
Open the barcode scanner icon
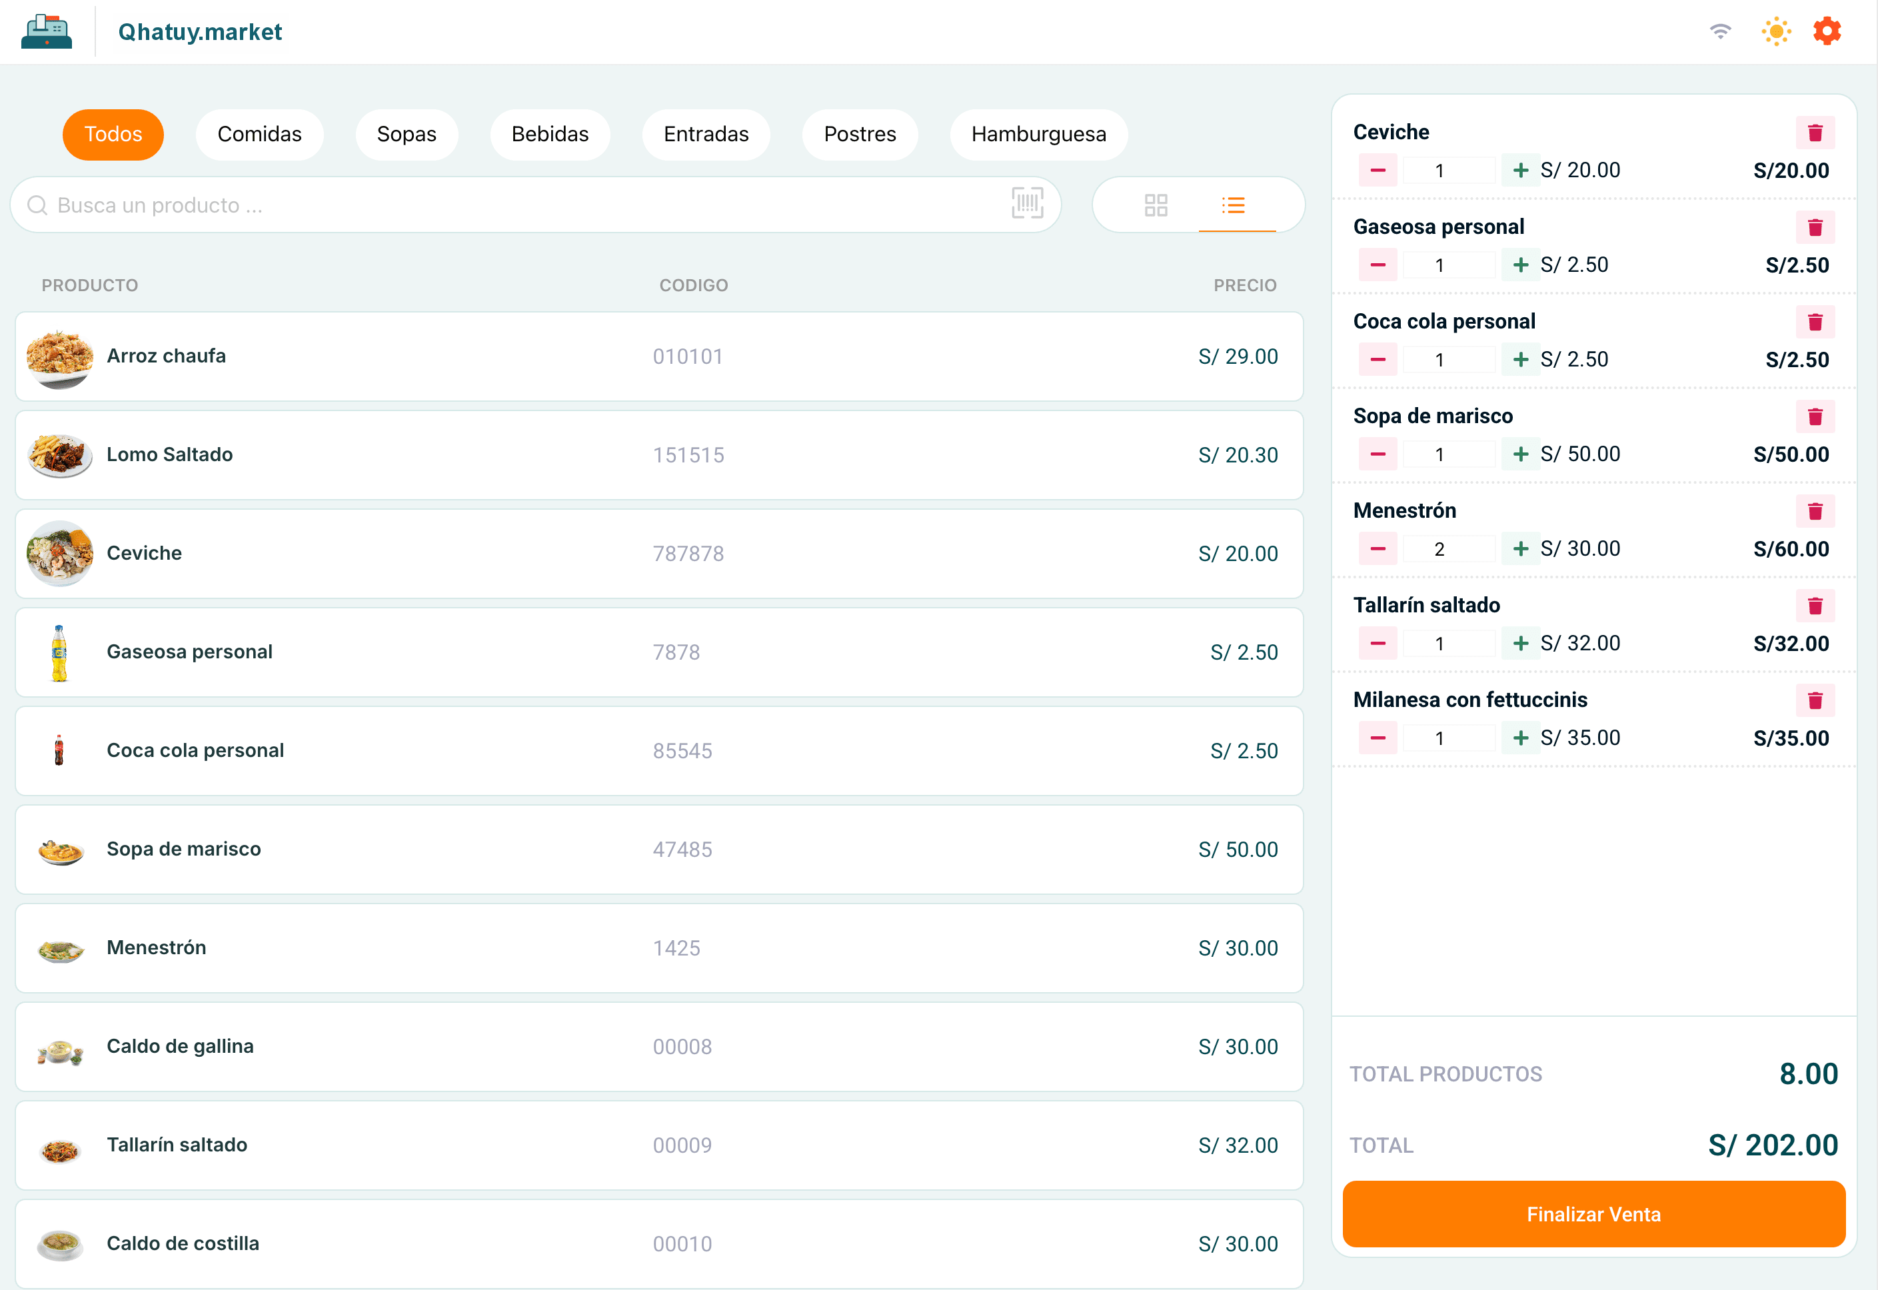tap(1027, 203)
